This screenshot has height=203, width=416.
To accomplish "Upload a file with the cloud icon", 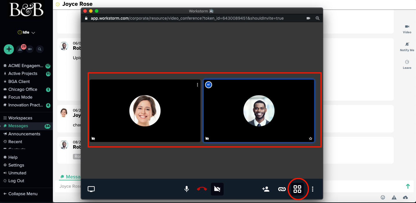I will (x=405, y=197).
